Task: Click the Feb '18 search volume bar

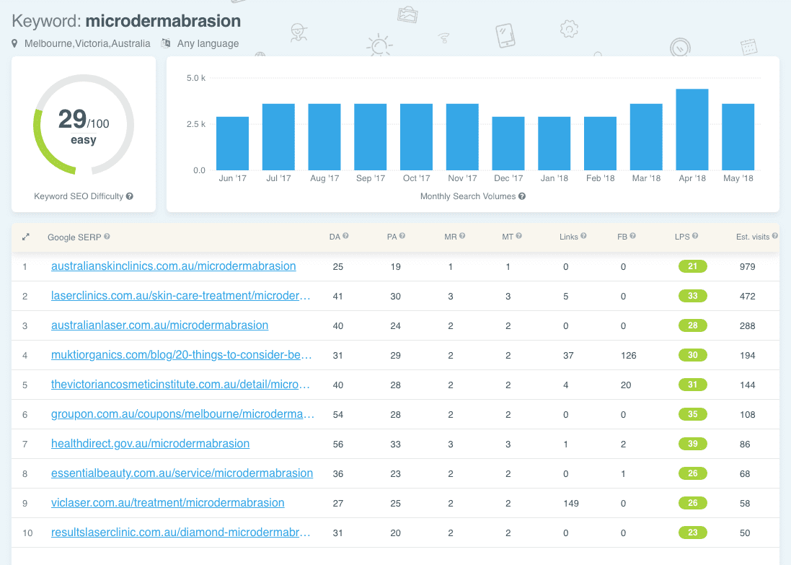Action: pos(601,144)
